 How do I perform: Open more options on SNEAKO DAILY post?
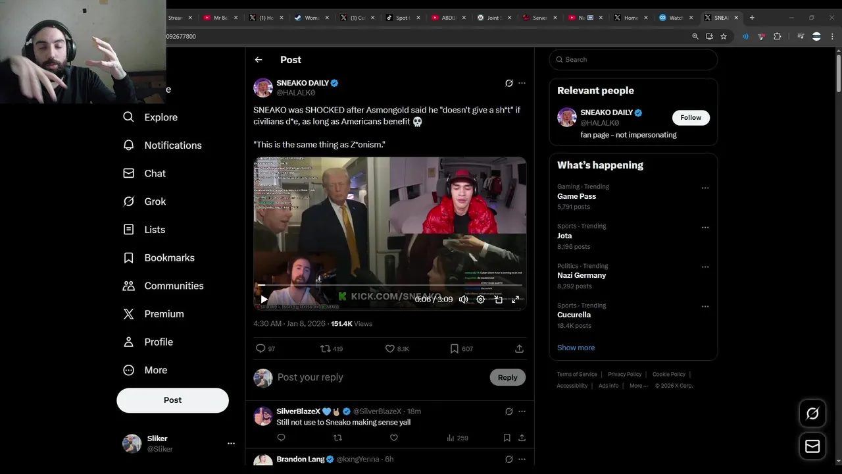(522, 84)
